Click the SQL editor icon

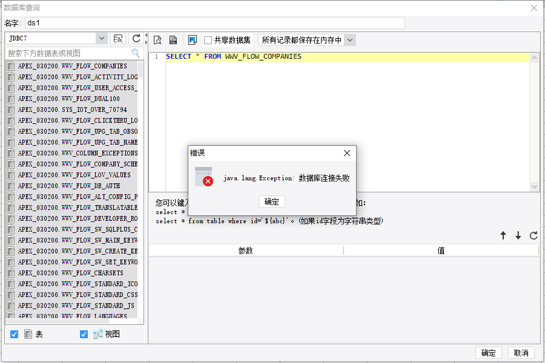point(173,41)
